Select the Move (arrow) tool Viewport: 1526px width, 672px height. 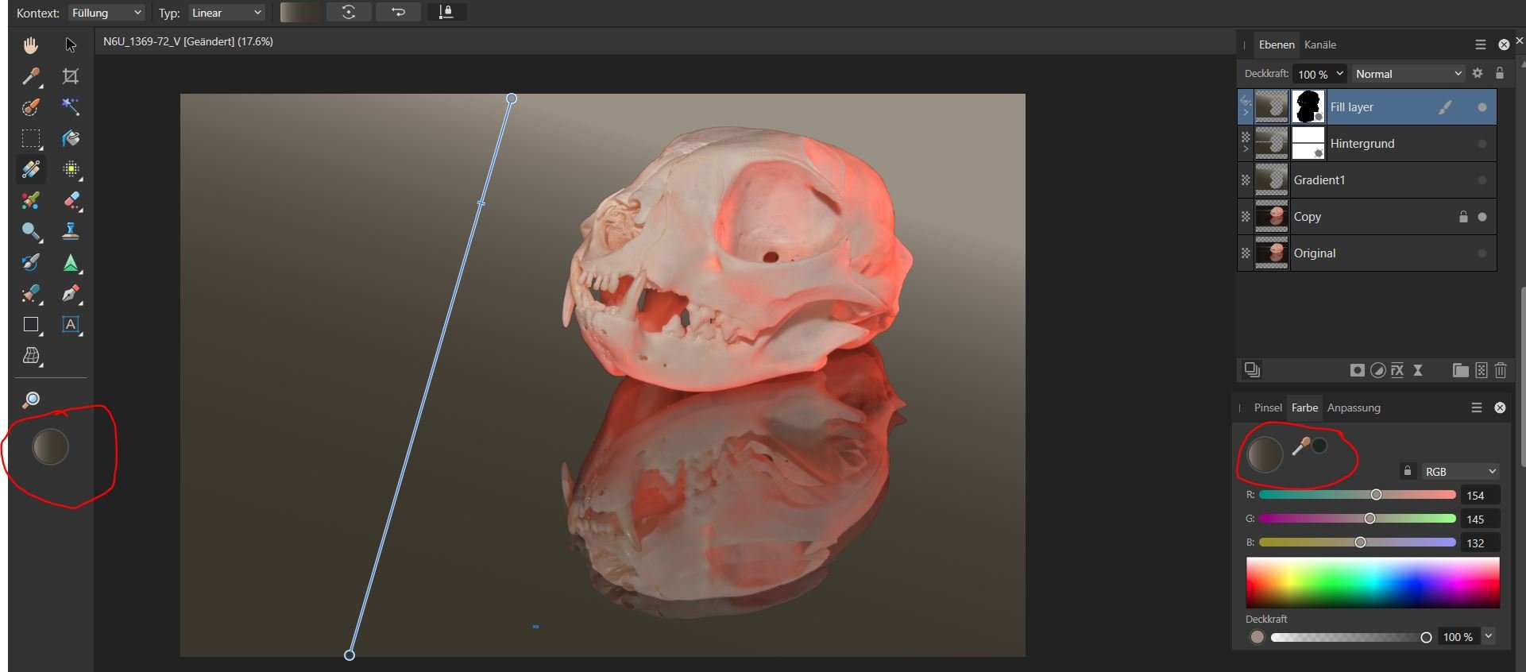click(71, 45)
